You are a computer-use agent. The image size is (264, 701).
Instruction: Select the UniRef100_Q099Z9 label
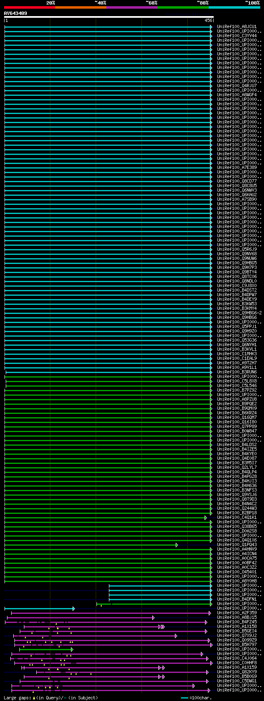pyautogui.click(x=237, y=640)
